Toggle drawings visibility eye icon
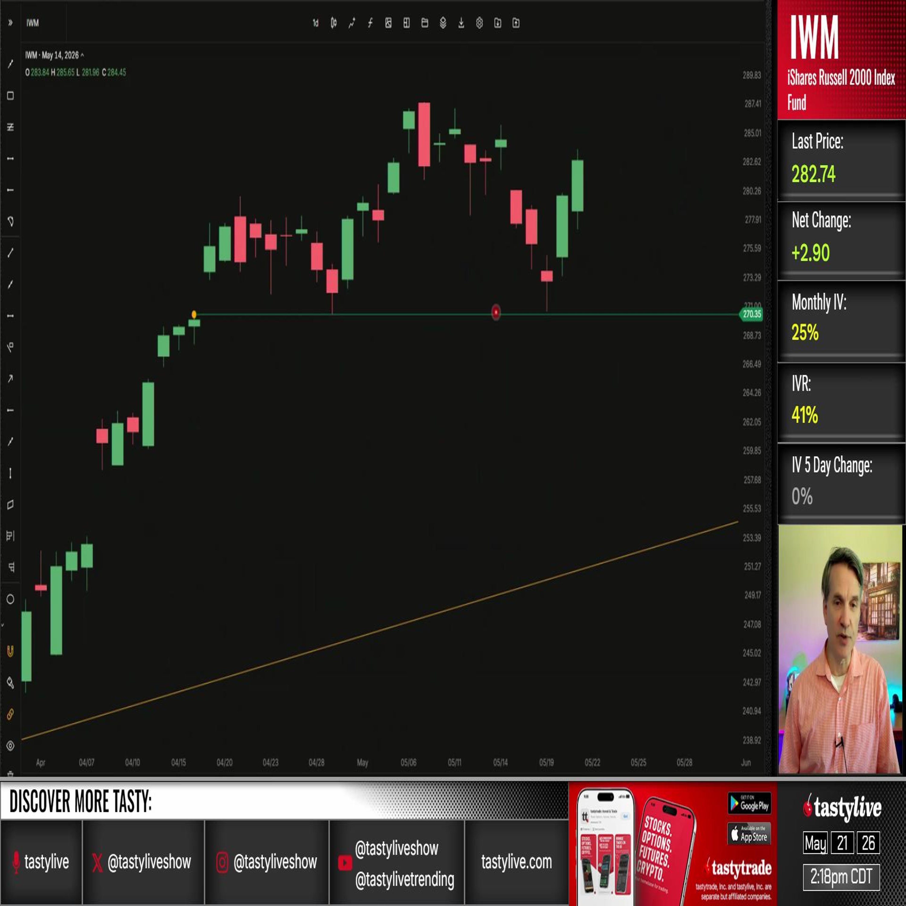906x906 pixels. (10, 746)
